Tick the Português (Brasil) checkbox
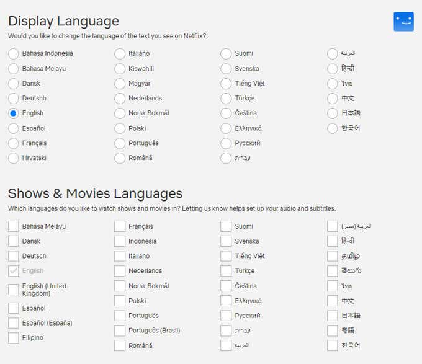The height and width of the screenshot is (364, 422). [120, 331]
